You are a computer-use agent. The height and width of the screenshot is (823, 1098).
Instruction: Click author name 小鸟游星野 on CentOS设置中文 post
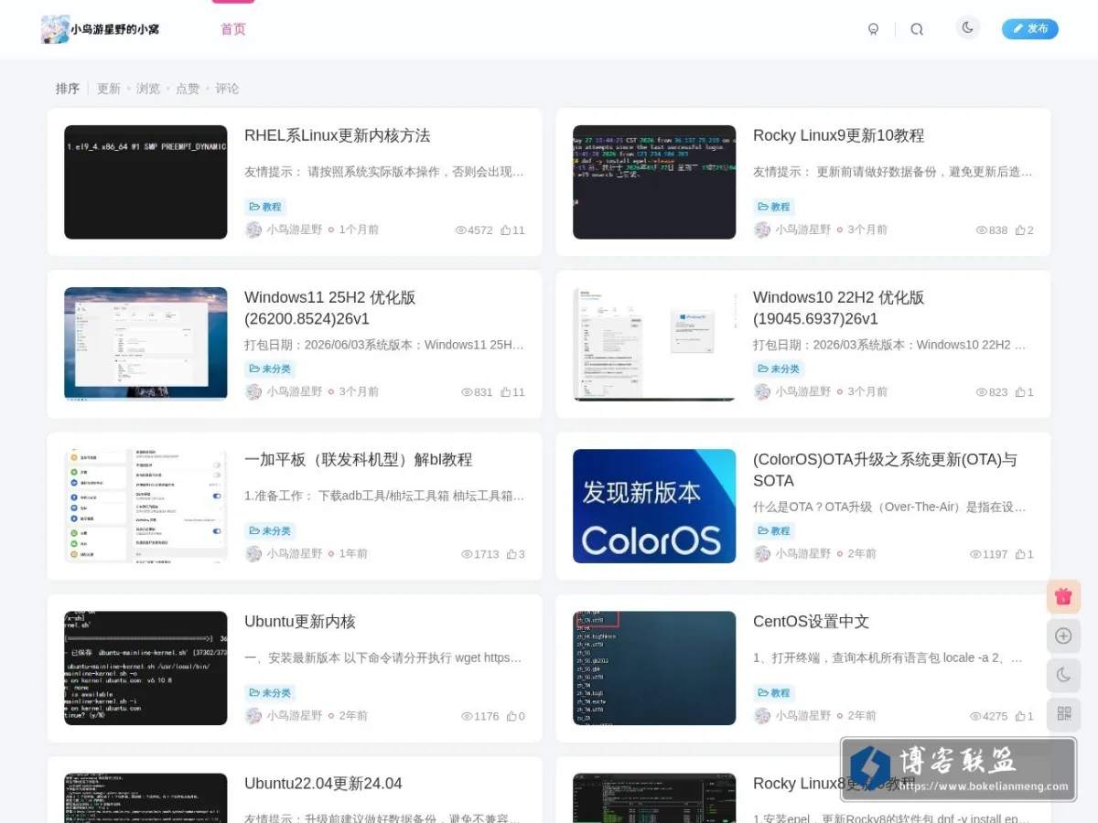coord(803,716)
